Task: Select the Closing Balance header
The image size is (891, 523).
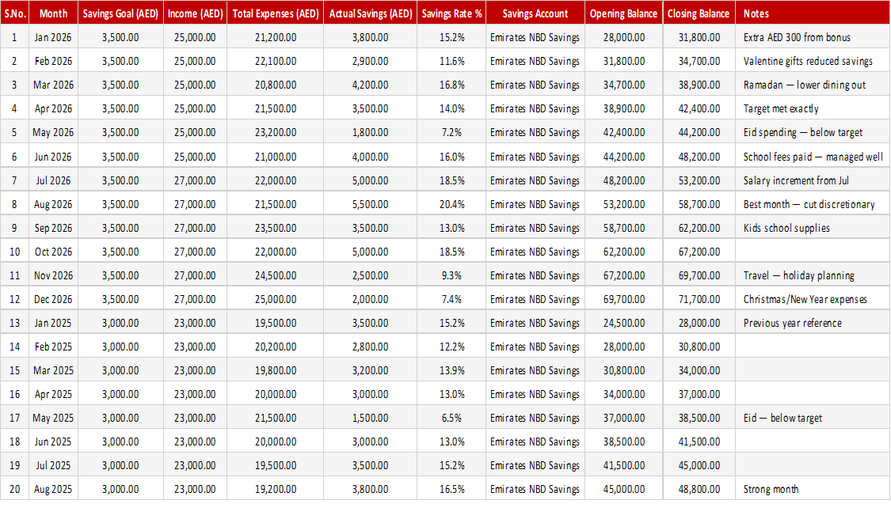Action: 699,13
